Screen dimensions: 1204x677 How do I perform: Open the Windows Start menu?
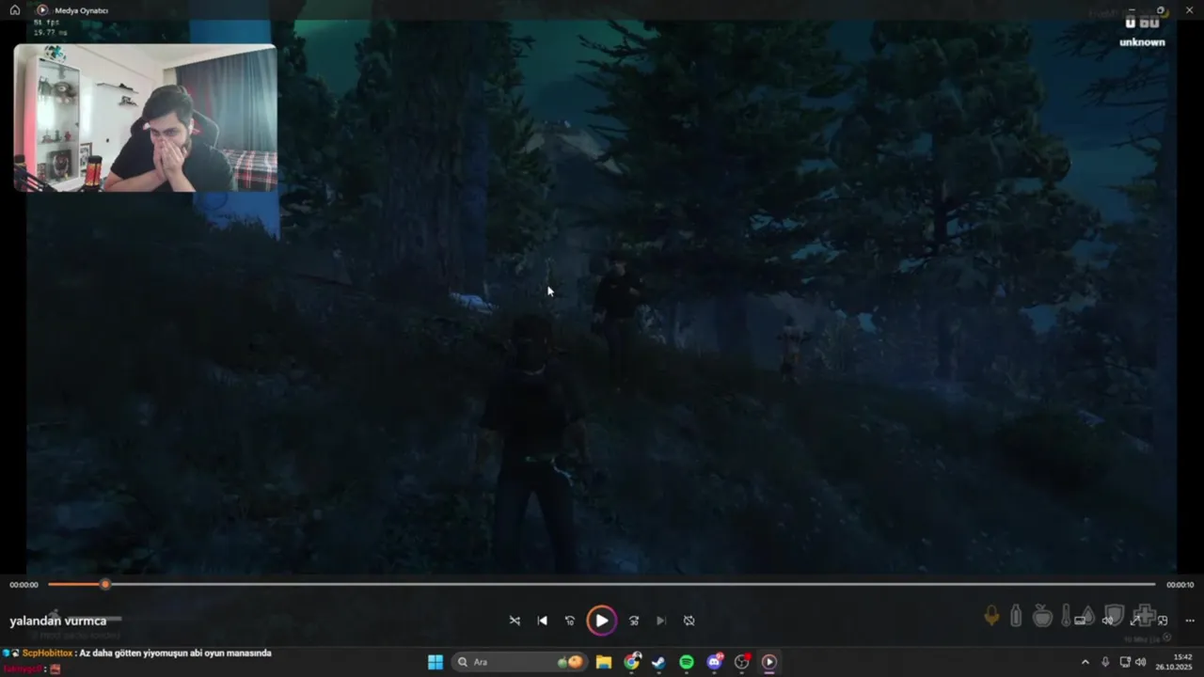tap(436, 662)
